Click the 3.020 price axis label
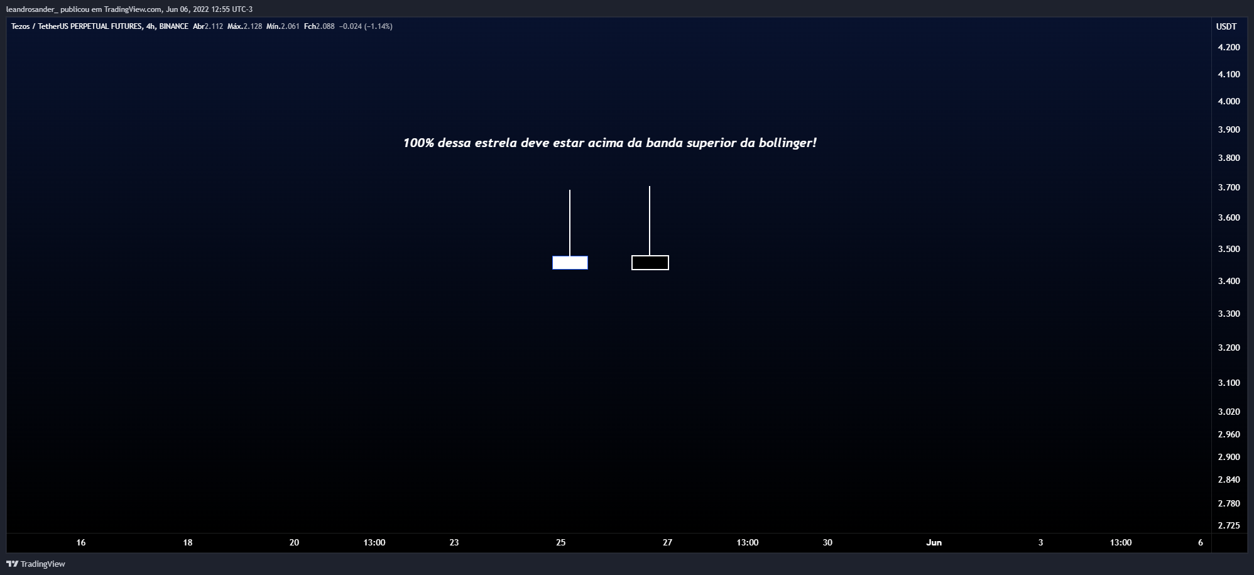Image resolution: width=1254 pixels, height=575 pixels. 1229,412
